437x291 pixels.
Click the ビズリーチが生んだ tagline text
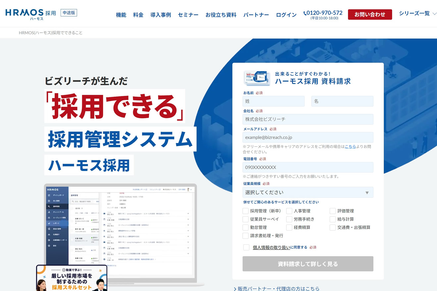click(x=86, y=81)
